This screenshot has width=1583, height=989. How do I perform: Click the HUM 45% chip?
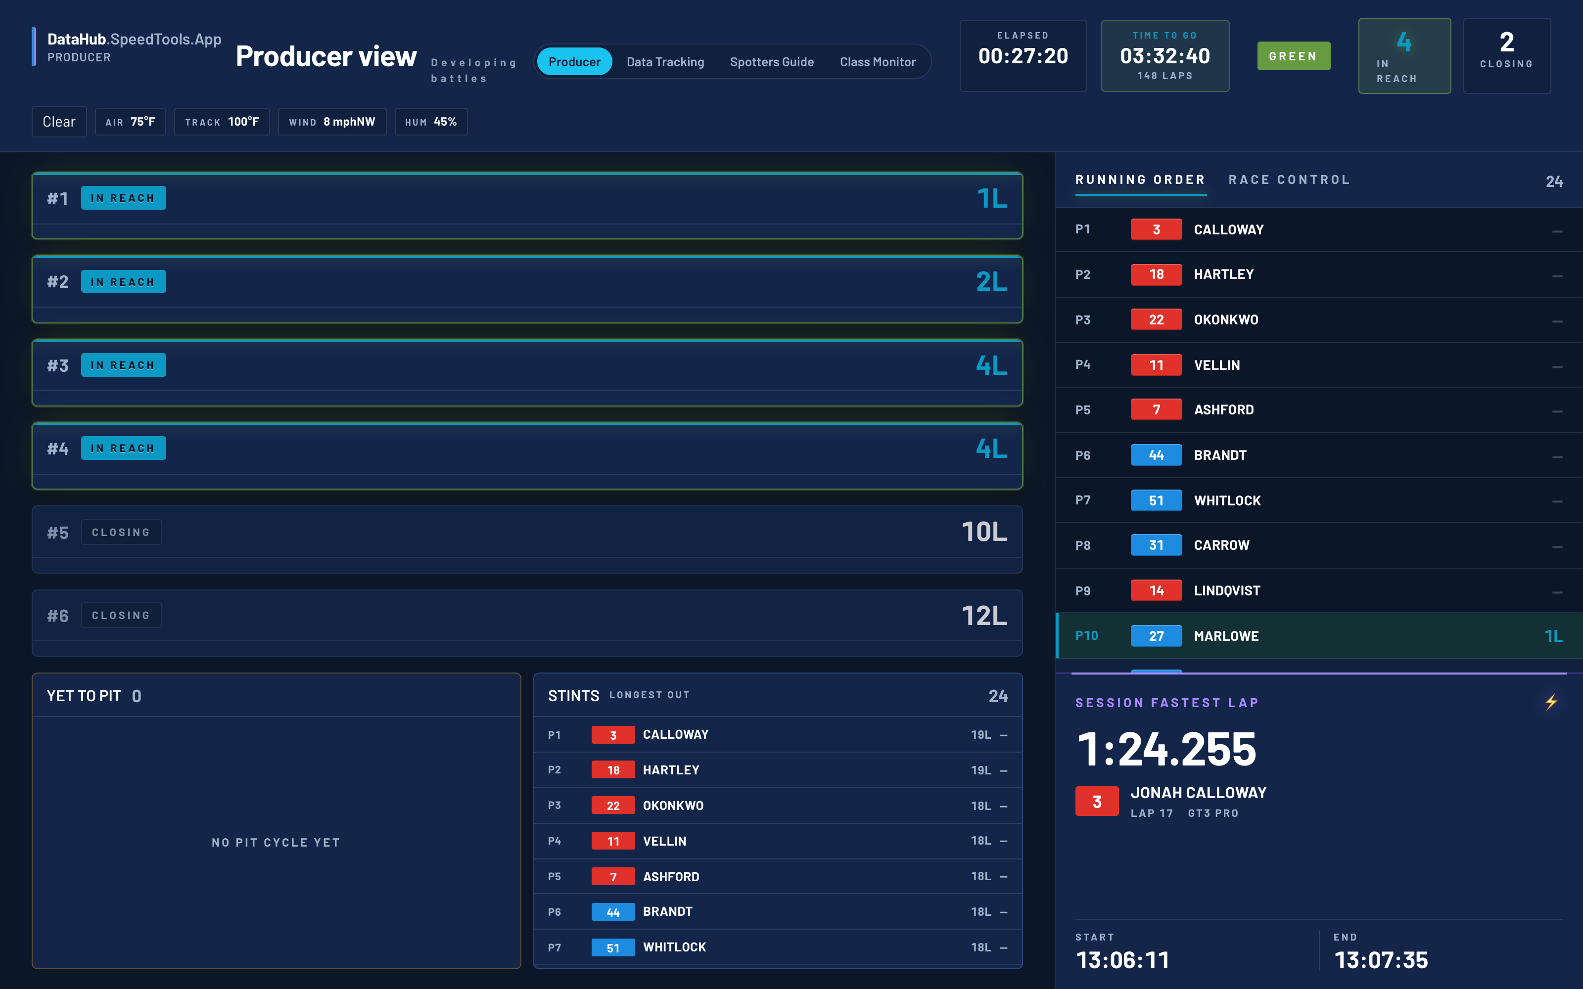431,122
